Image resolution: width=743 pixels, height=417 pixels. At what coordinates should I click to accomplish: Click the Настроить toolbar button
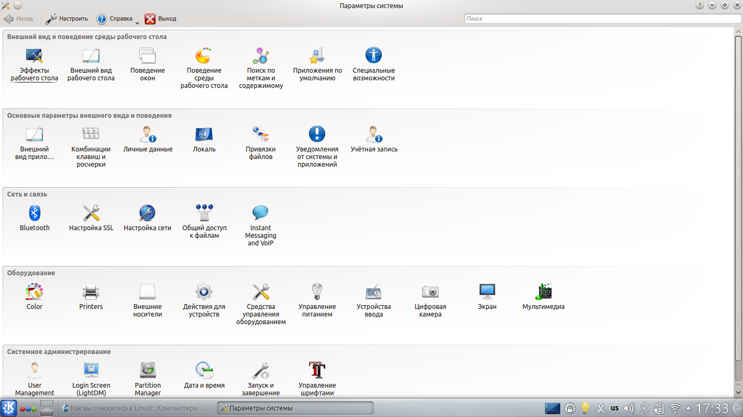point(67,18)
